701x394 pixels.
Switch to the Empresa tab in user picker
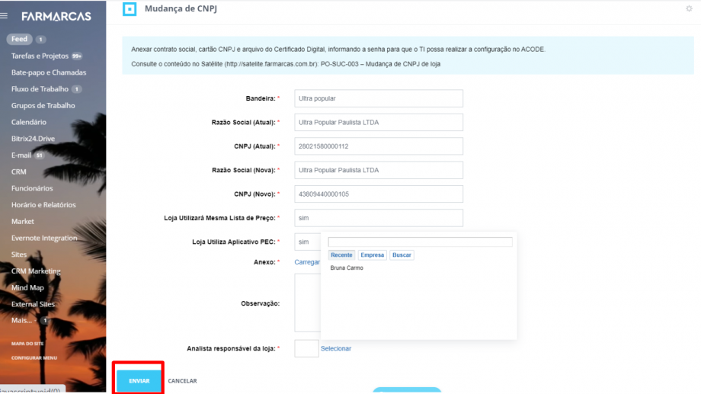pos(372,255)
